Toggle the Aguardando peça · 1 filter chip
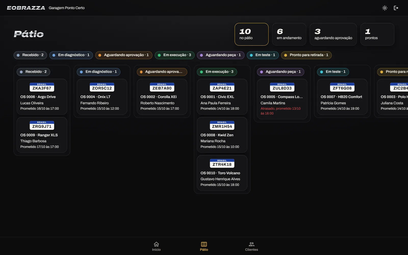 pos(221,55)
